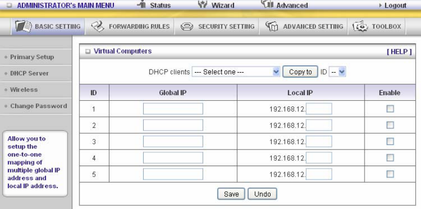Click Local IP field for ID 4
Viewport: 421px width, 209px height.
click(319, 158)
